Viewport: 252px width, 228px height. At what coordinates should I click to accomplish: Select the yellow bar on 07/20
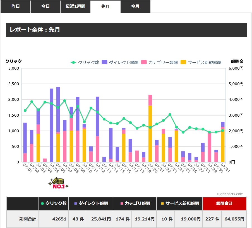click(150, 134)
